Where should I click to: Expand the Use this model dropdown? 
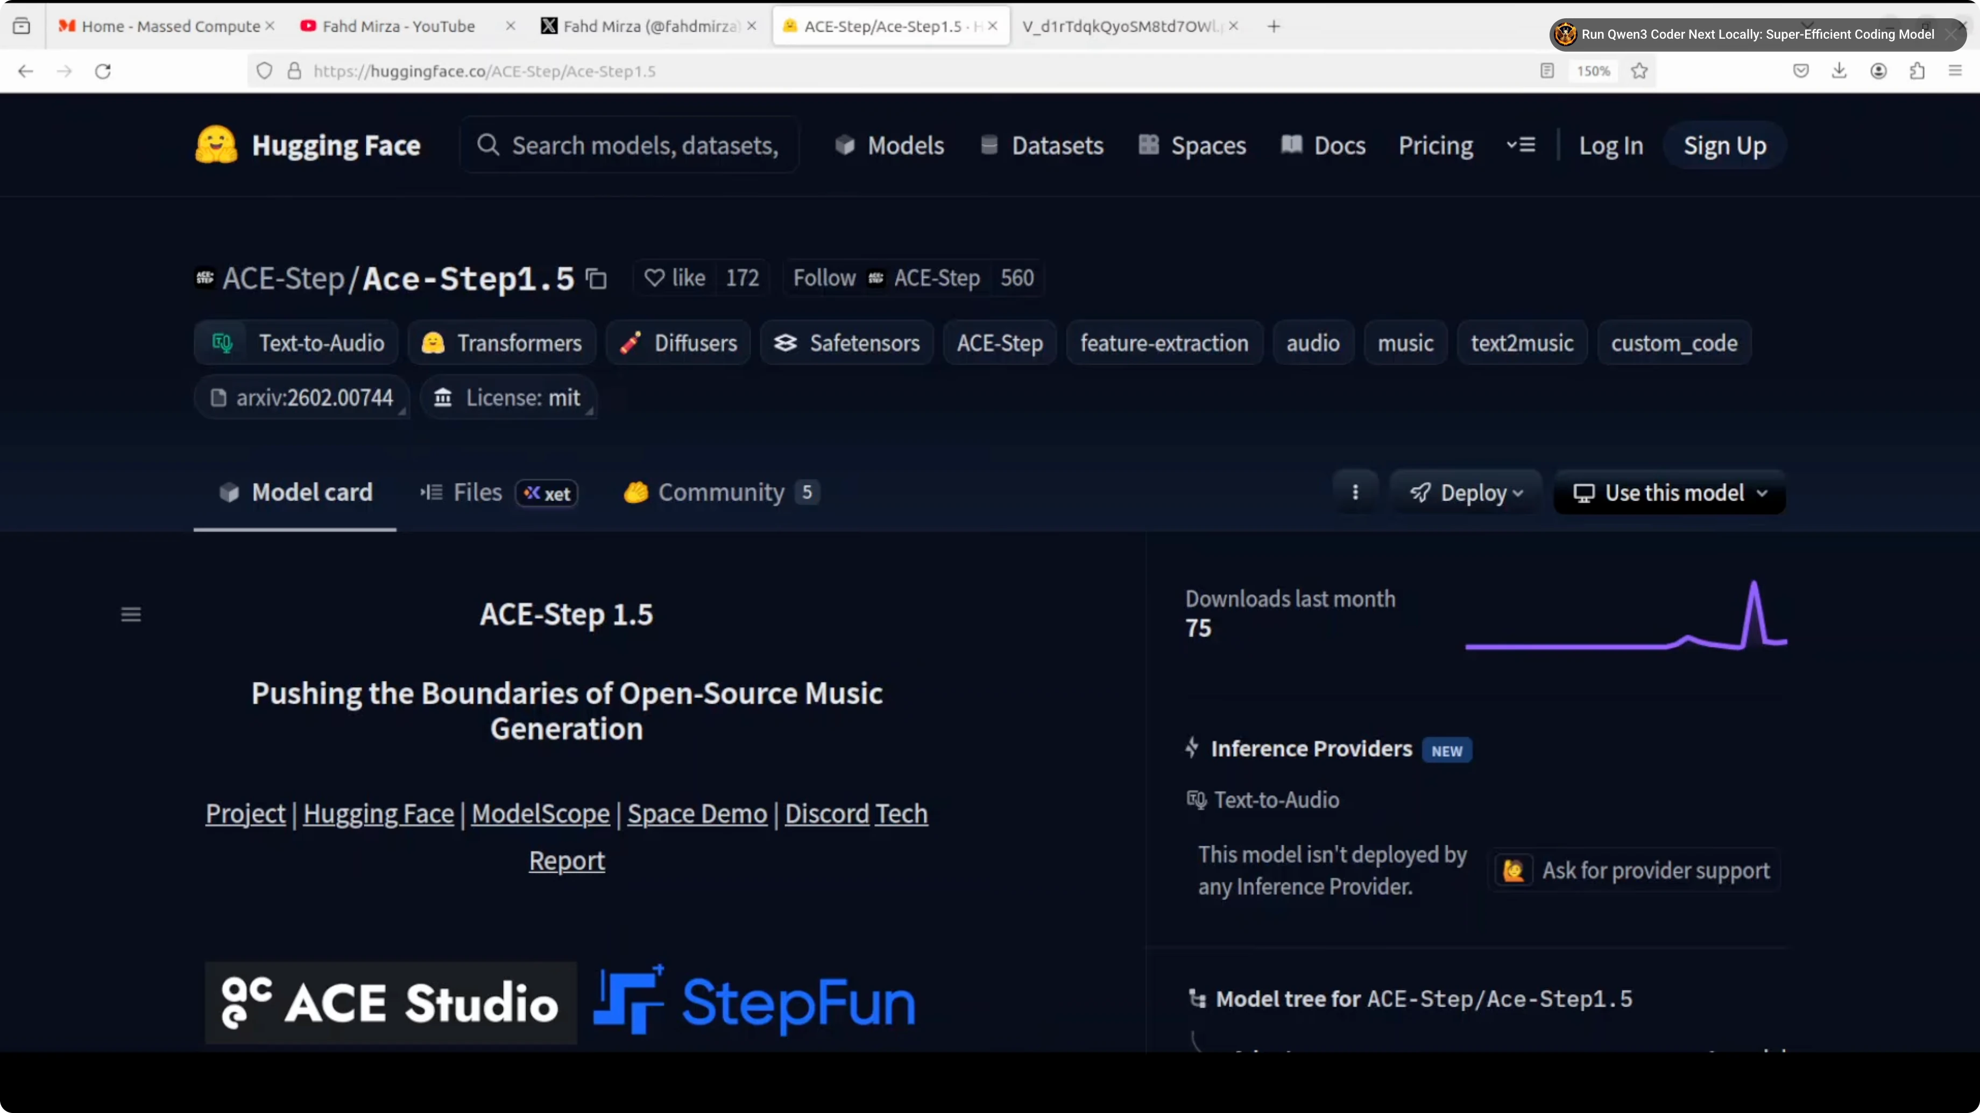tap(1670, 493)
